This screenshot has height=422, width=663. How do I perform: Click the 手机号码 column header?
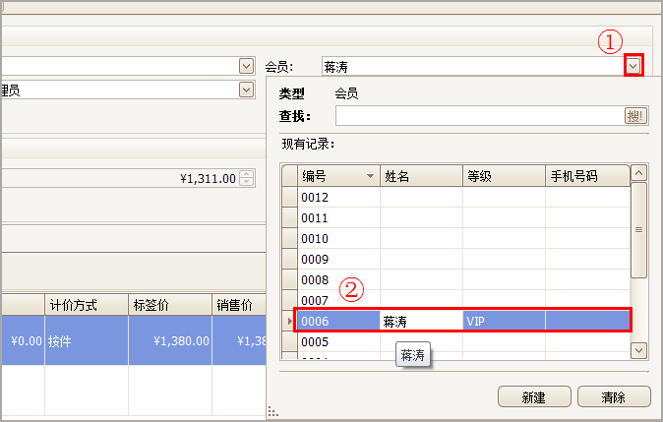pyautogui.click(x=587, y=176)
